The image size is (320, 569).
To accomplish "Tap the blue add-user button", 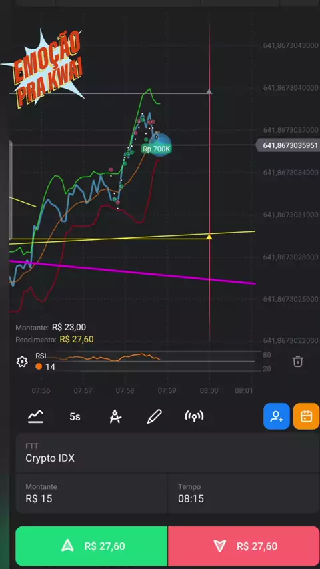I will [x=277, y=416].
